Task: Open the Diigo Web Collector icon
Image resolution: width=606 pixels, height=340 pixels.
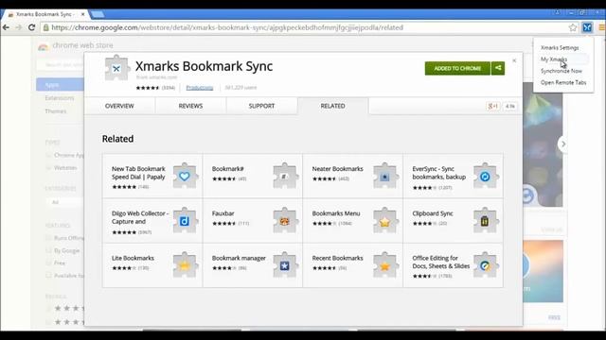Action: coord(186,220)
